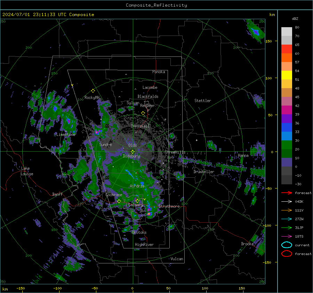The width and height of the screenshot is (313, 293).
Task: Click the Cochrane city label
Action: [x=114, y=195]
